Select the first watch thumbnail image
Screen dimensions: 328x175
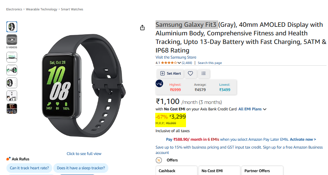(12, 27)
